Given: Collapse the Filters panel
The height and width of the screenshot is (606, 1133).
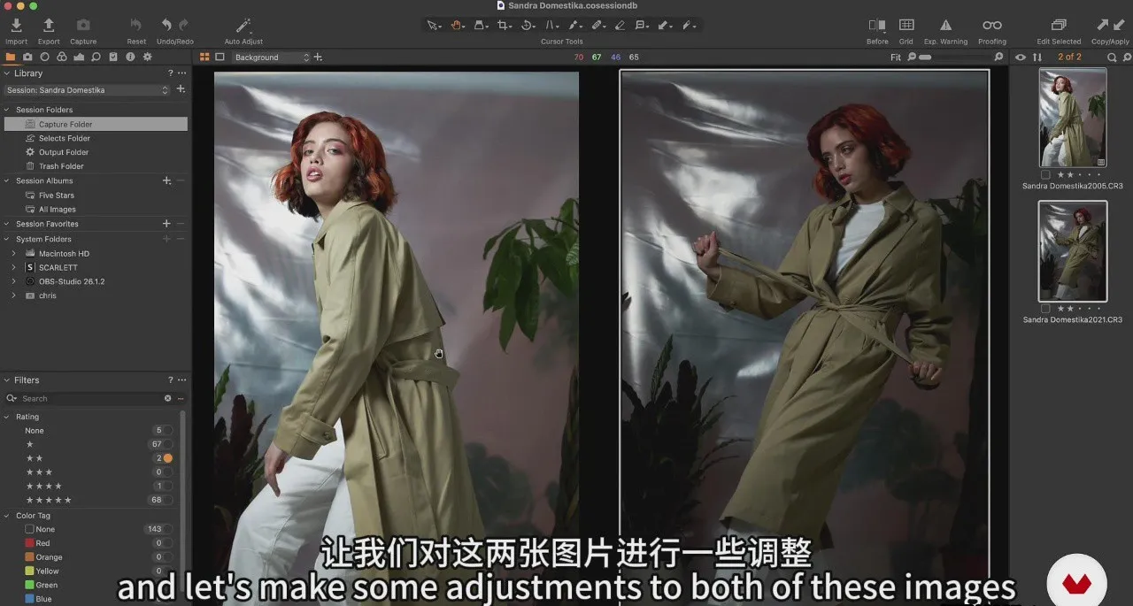Looking at the screenshot, I should (x=7, y=380).
